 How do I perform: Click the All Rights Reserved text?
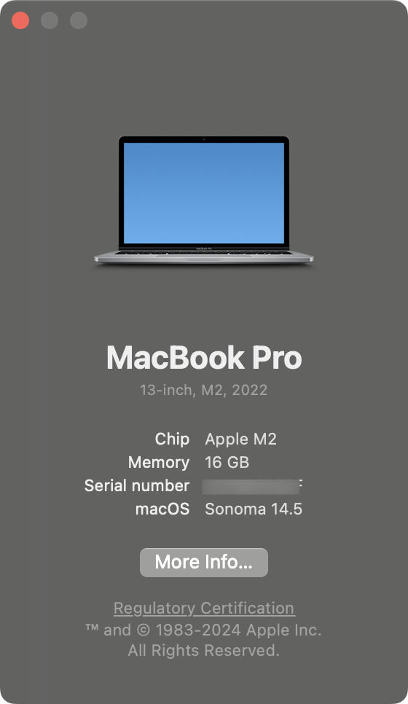pyautogui.click(x=203, y=650)
